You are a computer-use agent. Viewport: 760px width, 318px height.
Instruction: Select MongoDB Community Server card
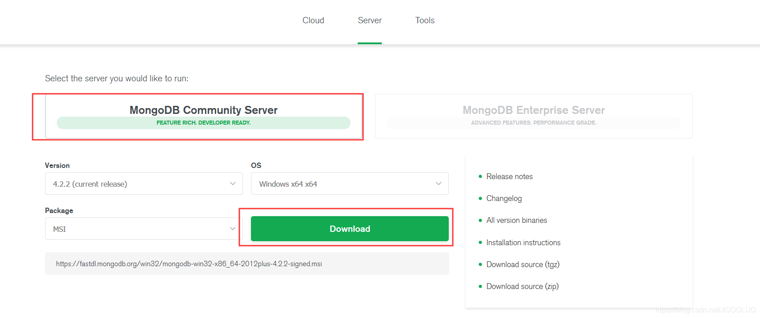click(204, 116)
